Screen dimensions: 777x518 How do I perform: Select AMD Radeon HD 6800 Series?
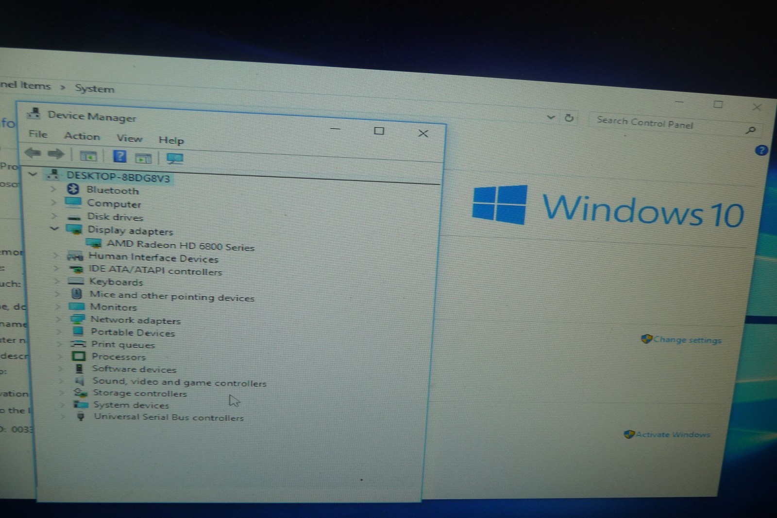[x=181, y=245]
